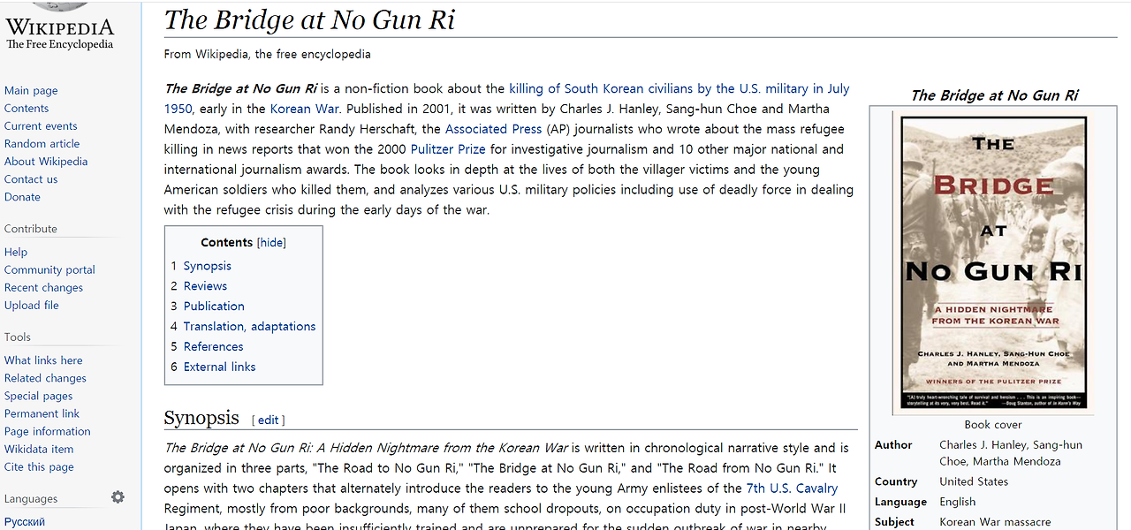Click Korean War massacre subject value
The height and width of the screenshot is (530, 1131).
tap(995, 522)
